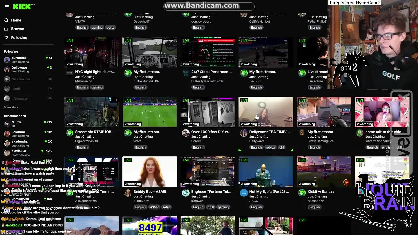Open akademiks recommended channel
Image resolution: width=418 pixels, height=235 pixels.
tap(27, 143)
